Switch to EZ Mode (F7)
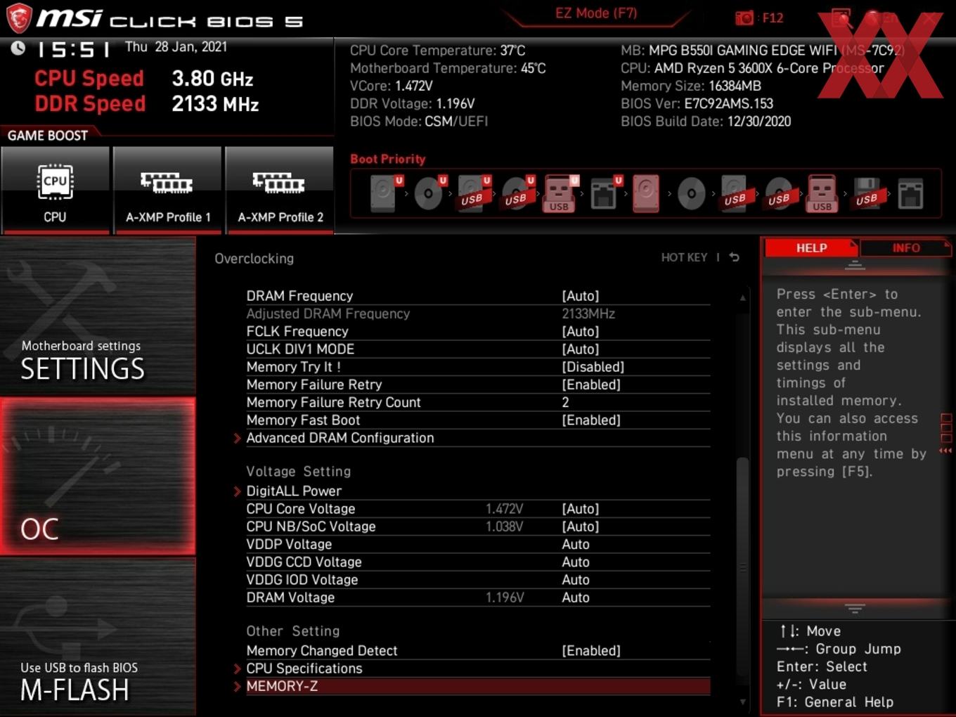 [x=596, y=13]
